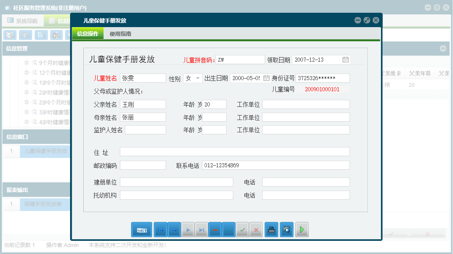Open the 性别 gender dropdown

[x=197, y=78]
